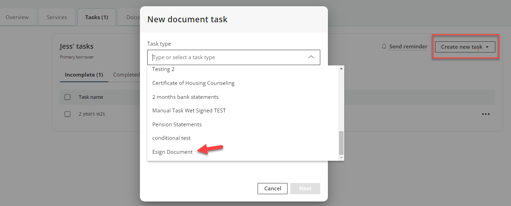The width and height of the screenshot is (511, 206).
Task: Click the scrollbar down arrow in the dropdown list
Action: coord(341,158)
